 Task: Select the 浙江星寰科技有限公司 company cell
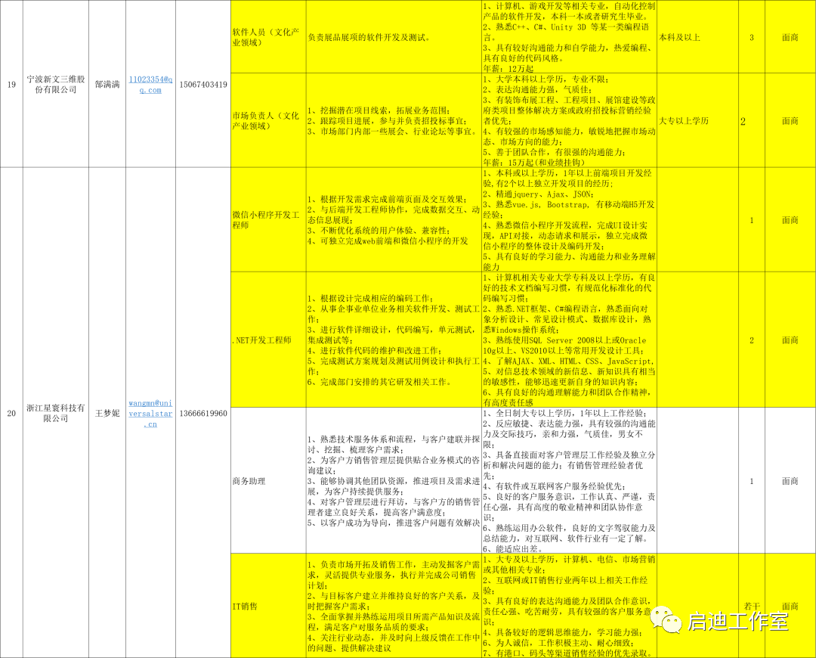pyautogui.click(x=55, y=413)
